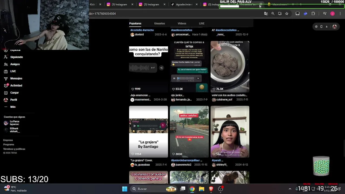Click the TikTok download desktop app icon
The width and height of the screenshot is (345, 194).
tap(326, 26)
